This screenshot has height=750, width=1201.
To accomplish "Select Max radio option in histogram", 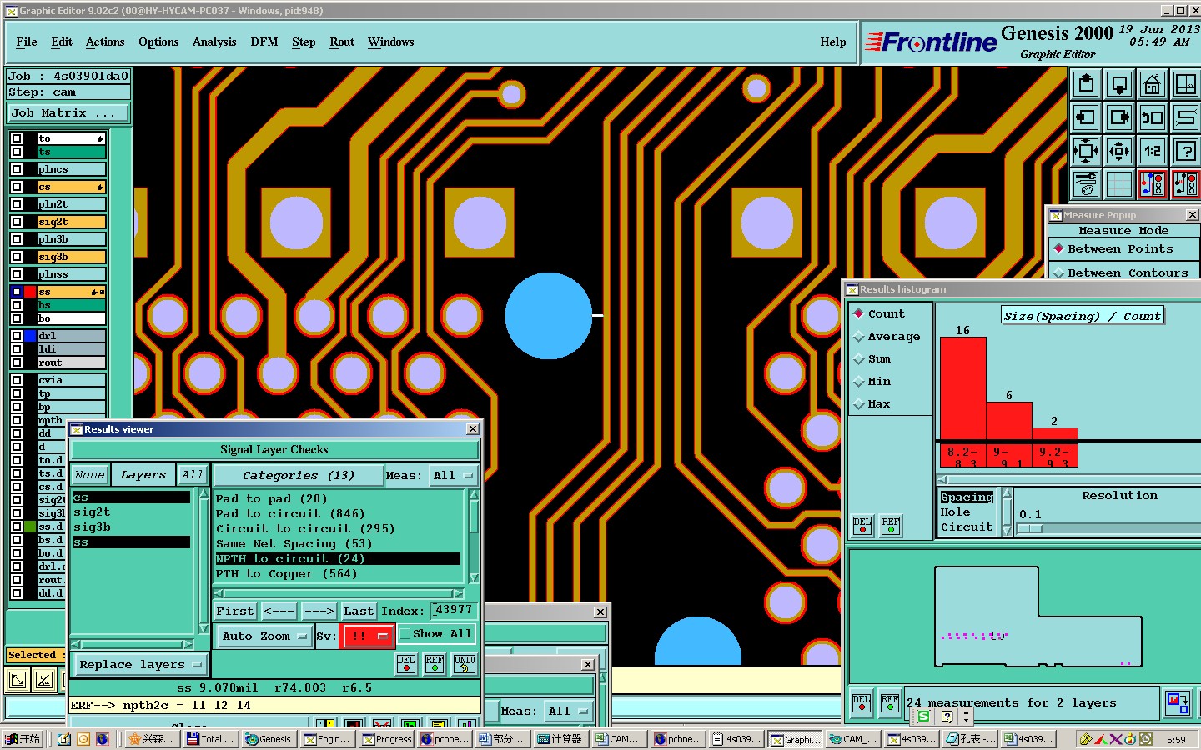I will click(x=859, y=404).
